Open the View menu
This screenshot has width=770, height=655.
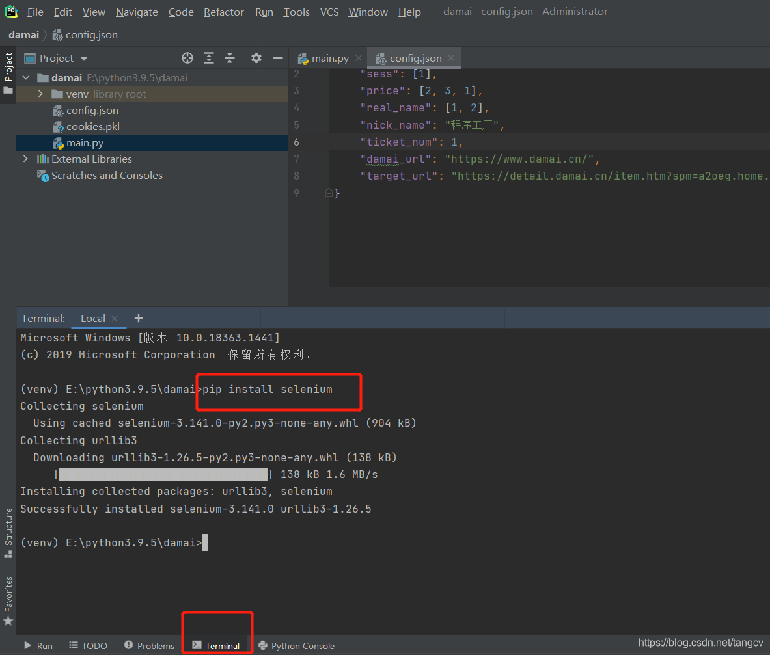(x=94, y=12)
